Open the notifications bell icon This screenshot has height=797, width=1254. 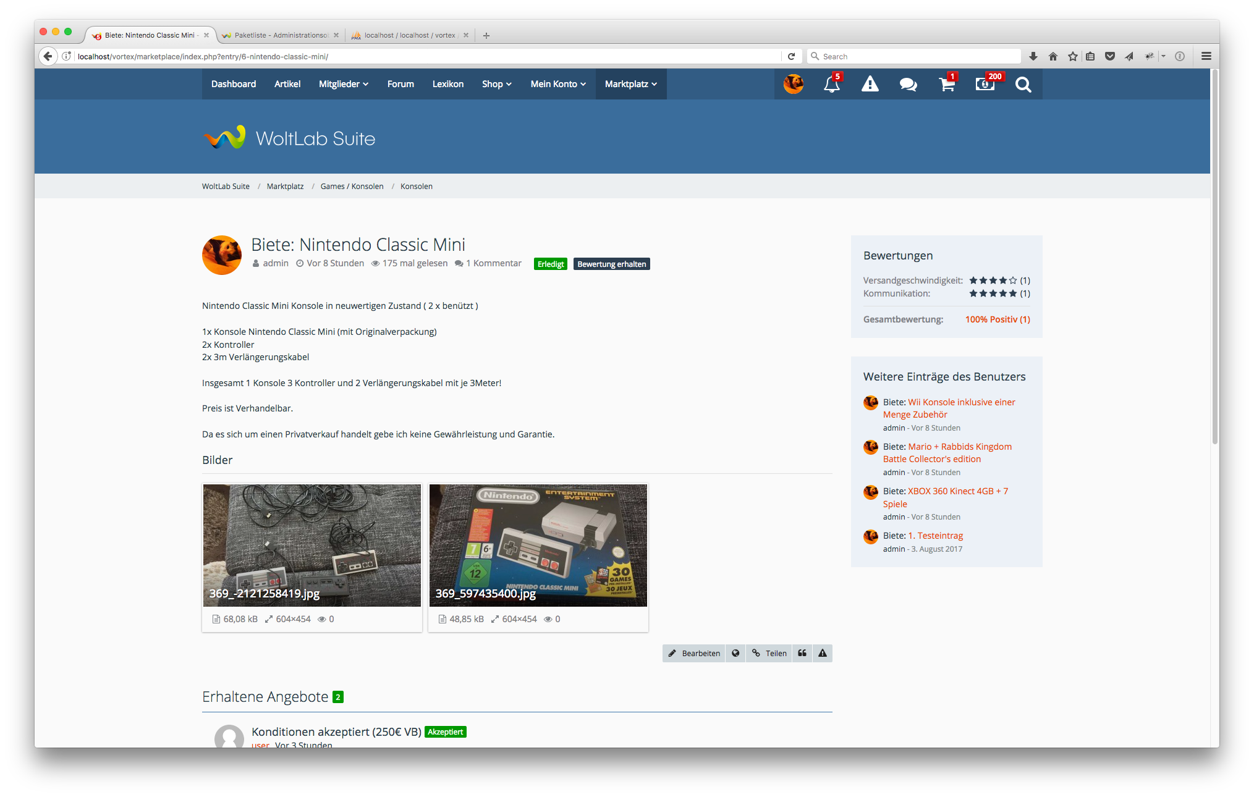click(831, 84)
